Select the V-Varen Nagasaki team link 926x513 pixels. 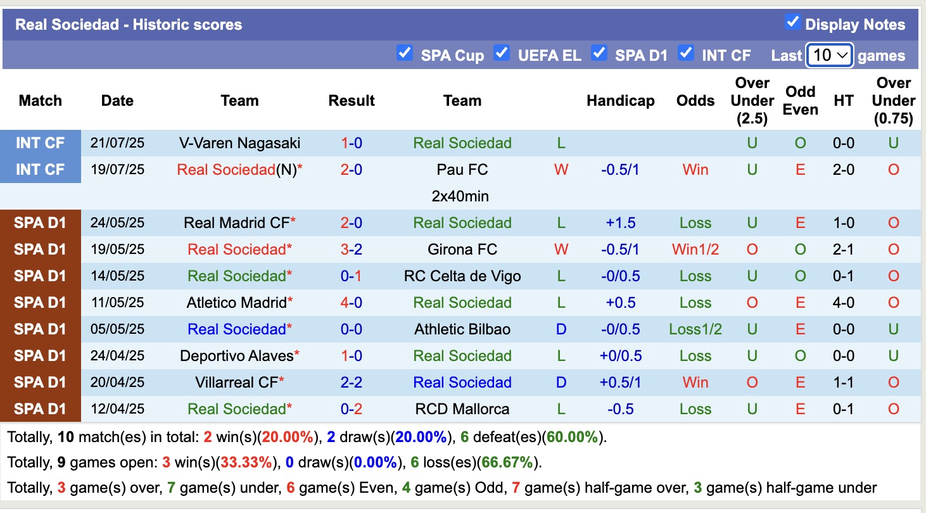(x=239, y=142)
